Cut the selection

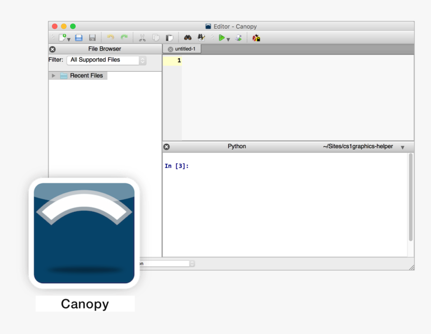click(143, 38)
